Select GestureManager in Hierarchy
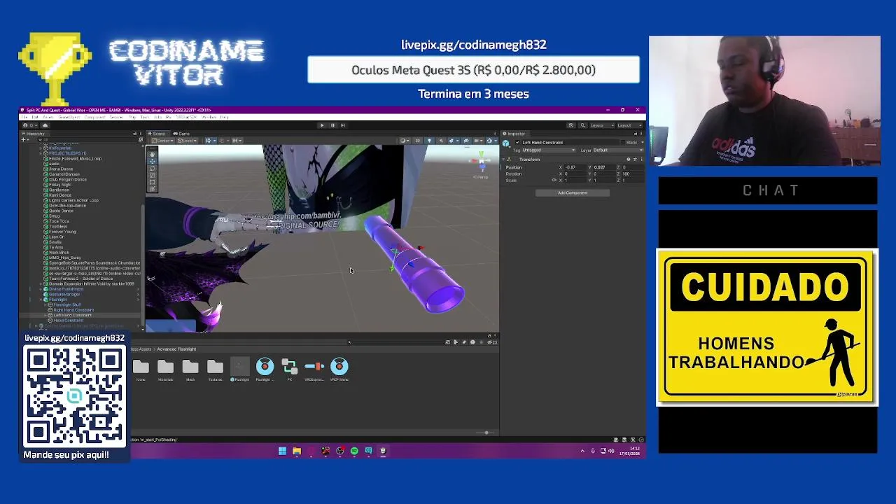The width and height of the screenshot is (896, 504). [64, 295]
